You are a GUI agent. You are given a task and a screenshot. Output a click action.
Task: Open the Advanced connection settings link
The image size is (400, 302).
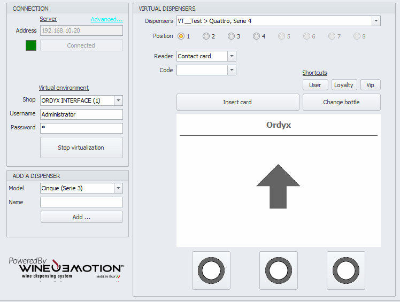click(106, 19)
